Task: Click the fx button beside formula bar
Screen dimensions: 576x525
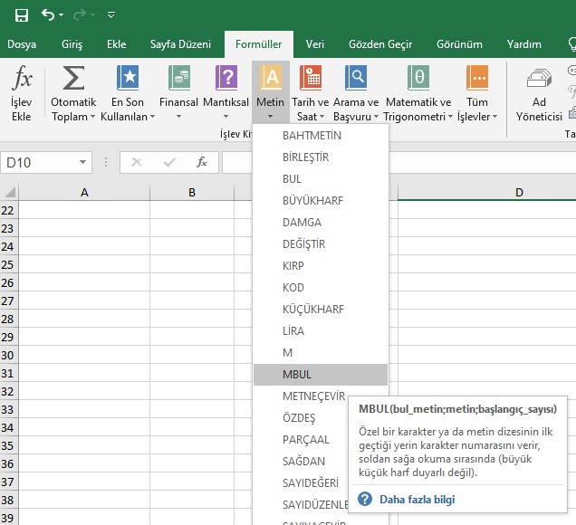Action: click(x=202, y=163)
